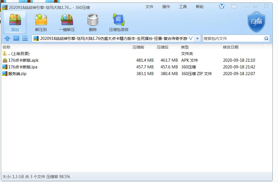Open the Help (帮助) menu
Screen dimensions: 278x182
(x=200, y=7)
